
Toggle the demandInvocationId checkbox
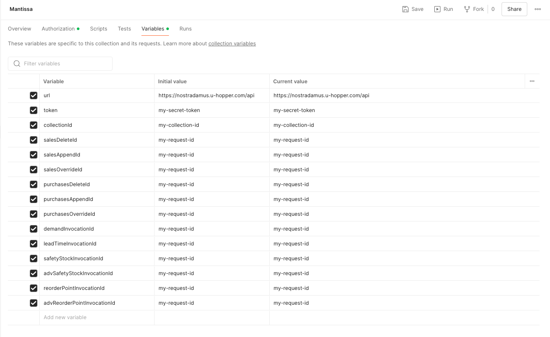point(34,229)
